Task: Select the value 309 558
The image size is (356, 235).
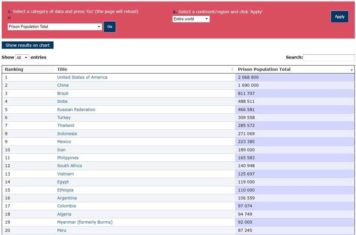Action: click(x=246, y=117)
